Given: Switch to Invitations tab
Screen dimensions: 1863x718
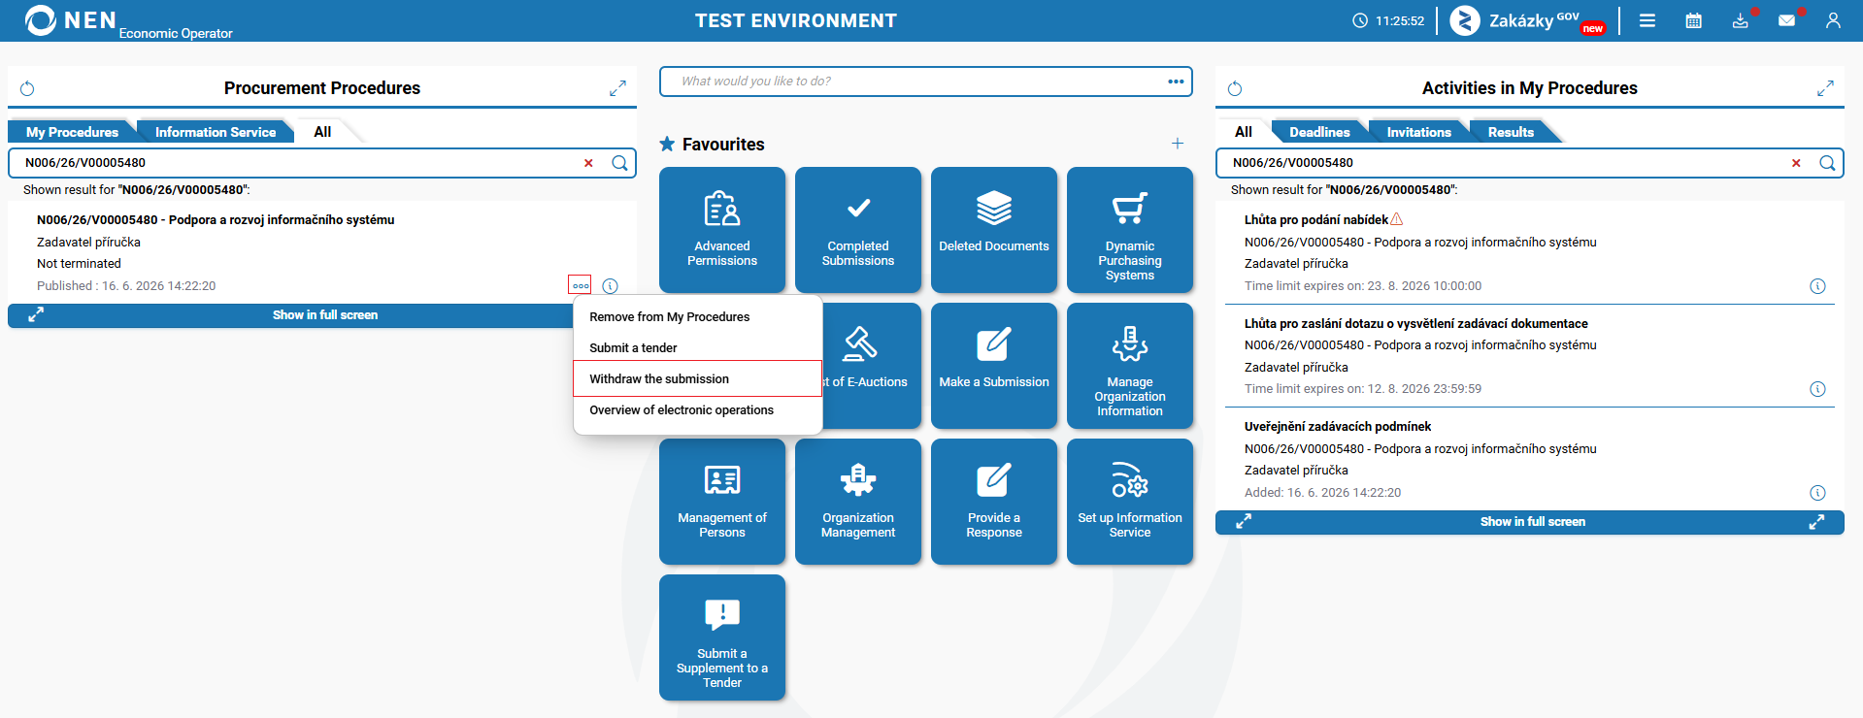Looking at the screenshot, I should 1418,132.
